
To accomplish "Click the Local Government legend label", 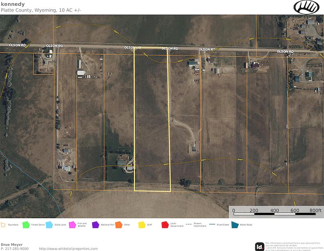I will click(177, 224).
